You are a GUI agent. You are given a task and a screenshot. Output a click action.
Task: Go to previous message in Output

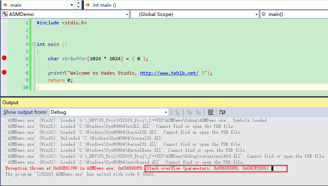[189, 112]
